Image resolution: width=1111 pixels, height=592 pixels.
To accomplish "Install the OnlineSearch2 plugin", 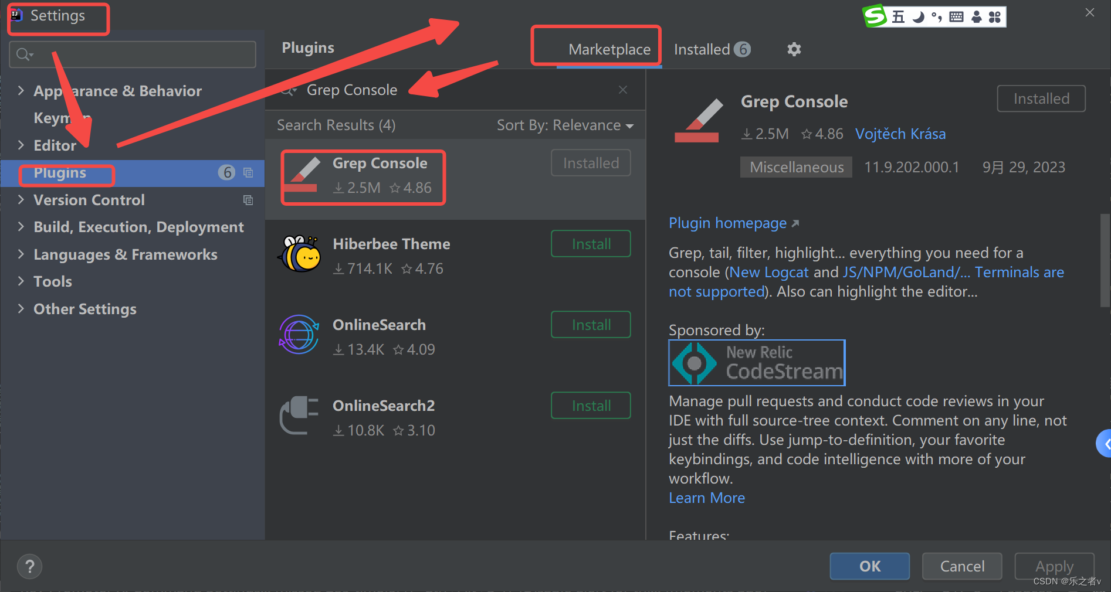I will (x=591, y=406).
